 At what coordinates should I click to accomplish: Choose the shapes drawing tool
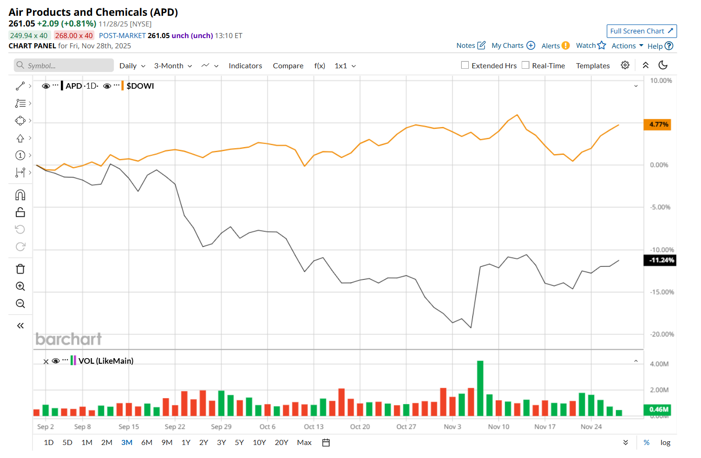20,121
